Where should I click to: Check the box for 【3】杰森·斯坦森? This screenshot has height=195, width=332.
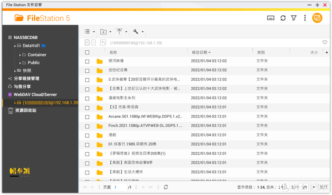87,108
